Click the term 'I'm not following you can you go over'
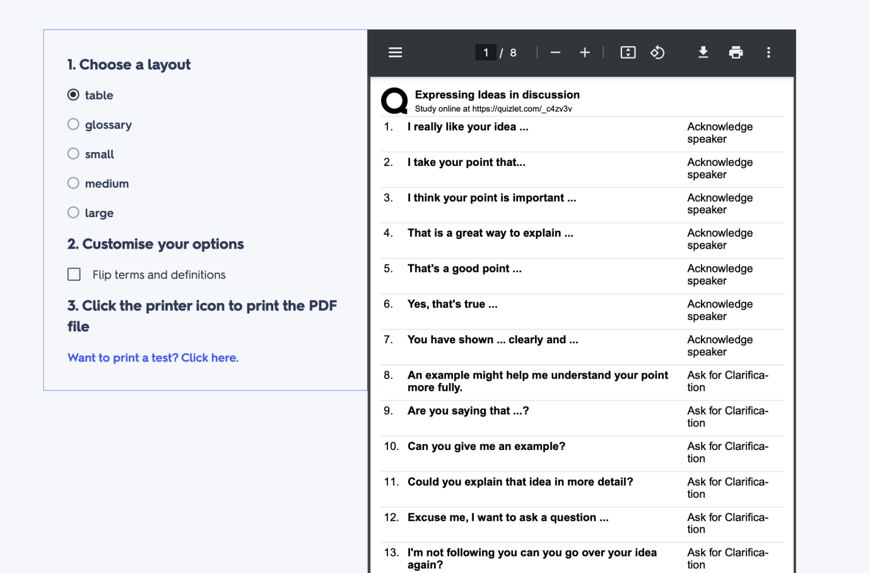 point(532,558)
